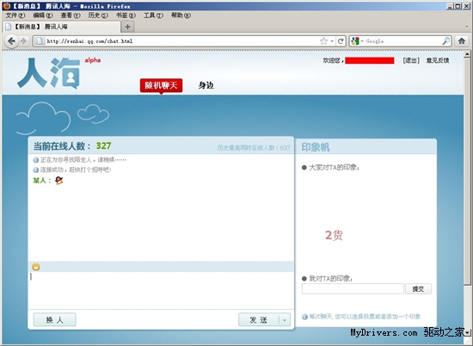Click the 当前在线人数 heading text
The height and width of the screenshot is (346, 473).
coord(62,146)
